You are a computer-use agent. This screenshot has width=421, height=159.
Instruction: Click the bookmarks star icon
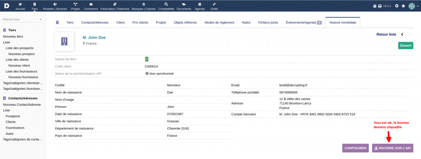click(x=403, y=6)
